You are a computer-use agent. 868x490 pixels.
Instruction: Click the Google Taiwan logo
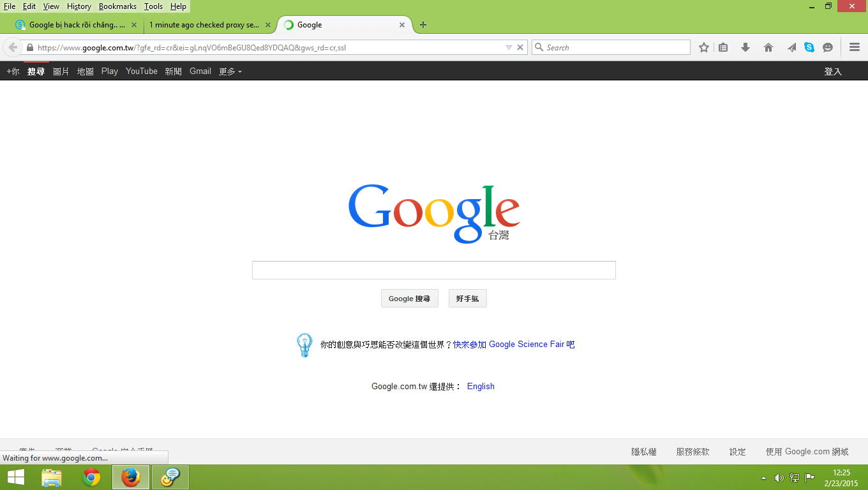pyautogui.click(x=434, y=214)
